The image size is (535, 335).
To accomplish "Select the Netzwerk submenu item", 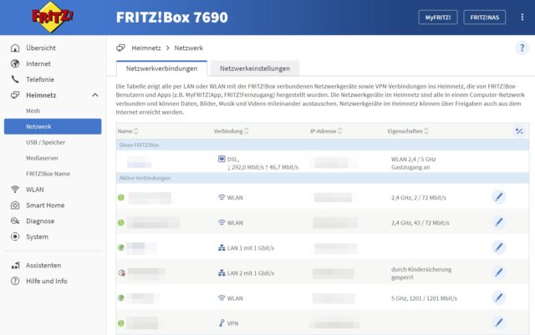I will (53, 126).
